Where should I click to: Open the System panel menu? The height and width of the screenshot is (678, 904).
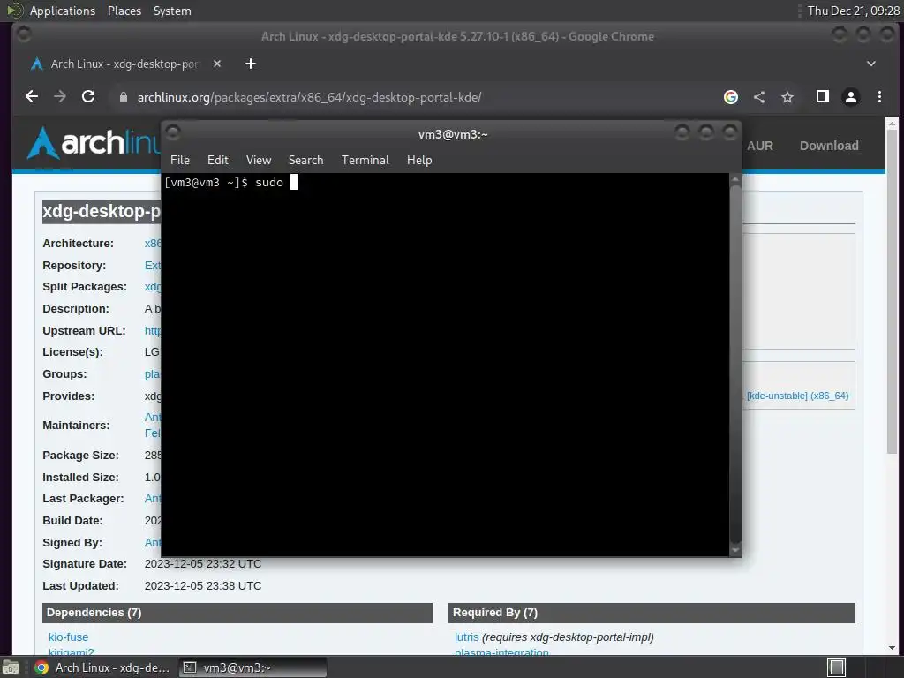tap(172, 11)
